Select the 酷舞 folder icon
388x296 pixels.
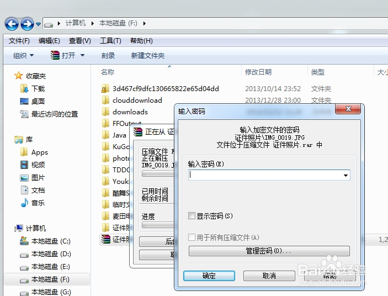(x=105, y=193)
